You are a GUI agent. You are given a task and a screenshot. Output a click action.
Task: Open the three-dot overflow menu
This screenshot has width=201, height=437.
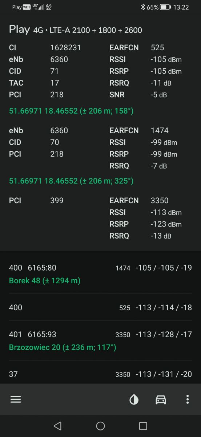click(187, 399)
